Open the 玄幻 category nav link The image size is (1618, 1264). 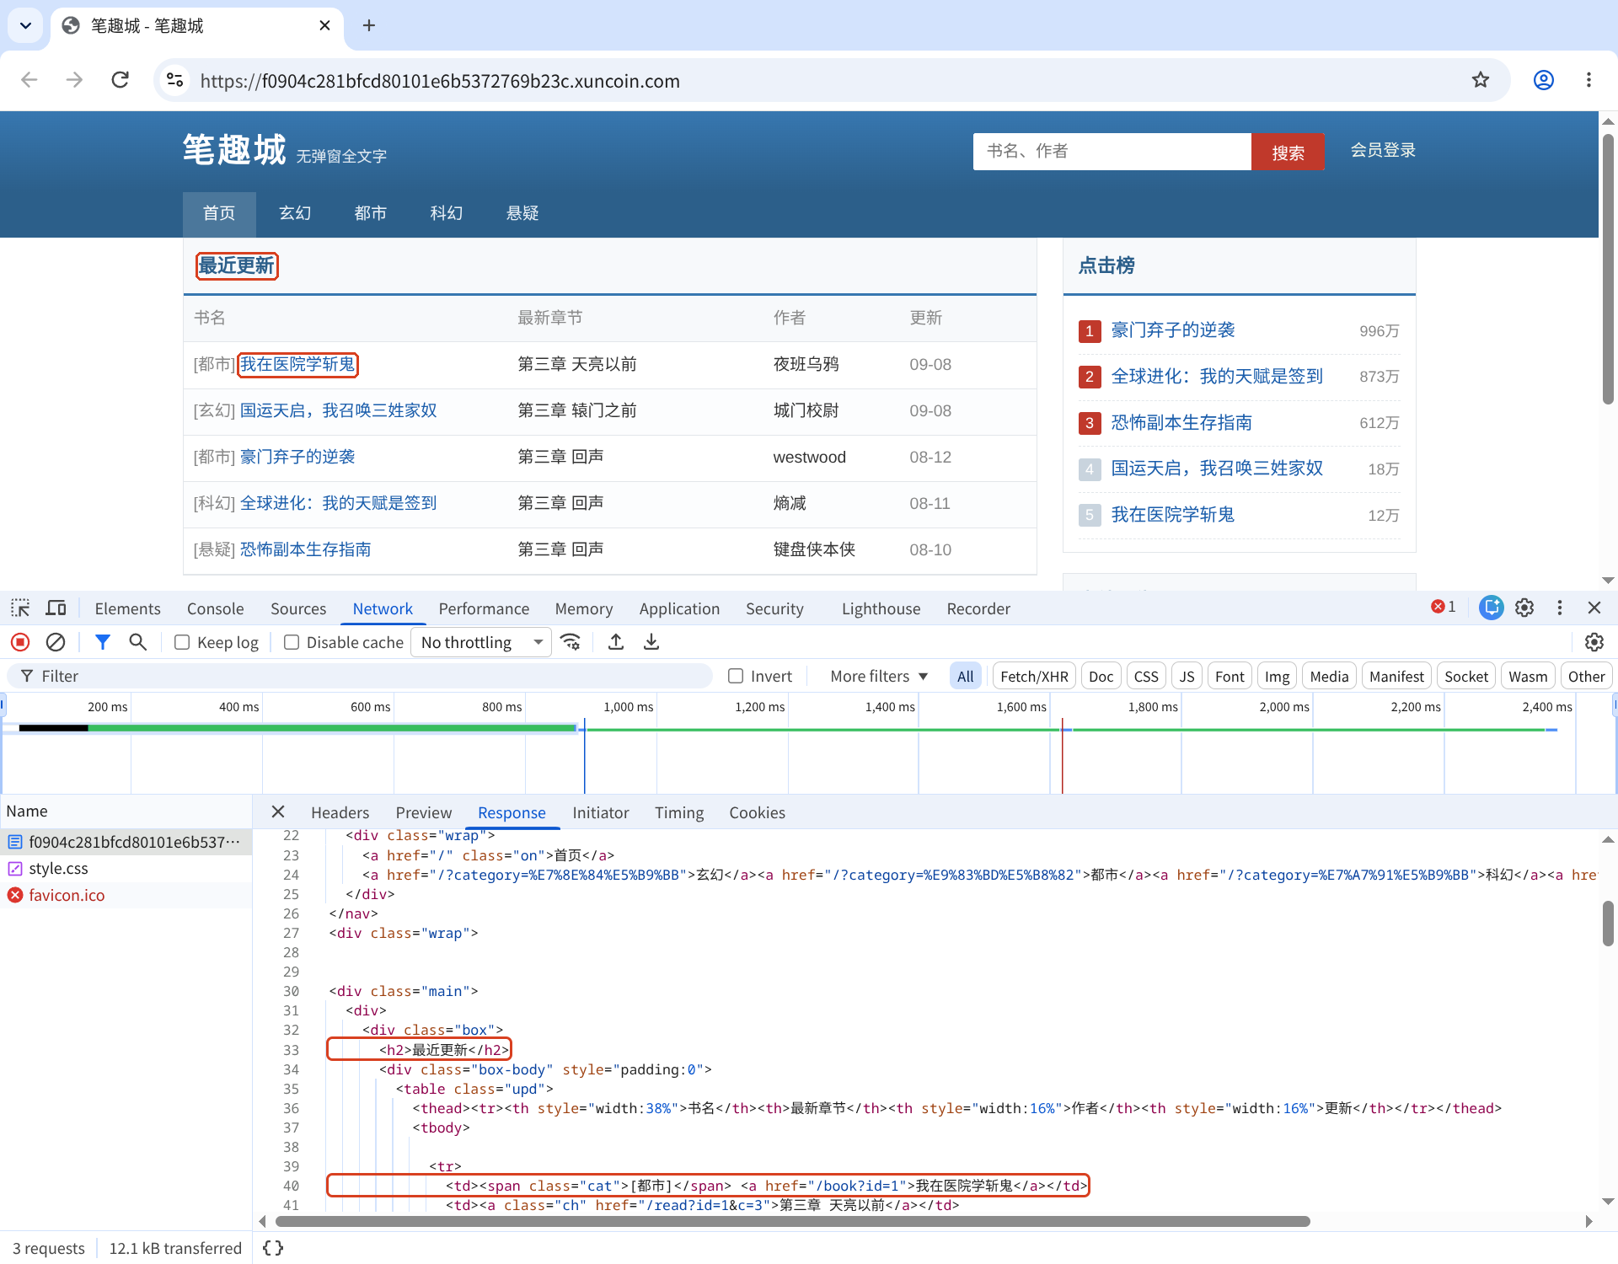point(295,213)
